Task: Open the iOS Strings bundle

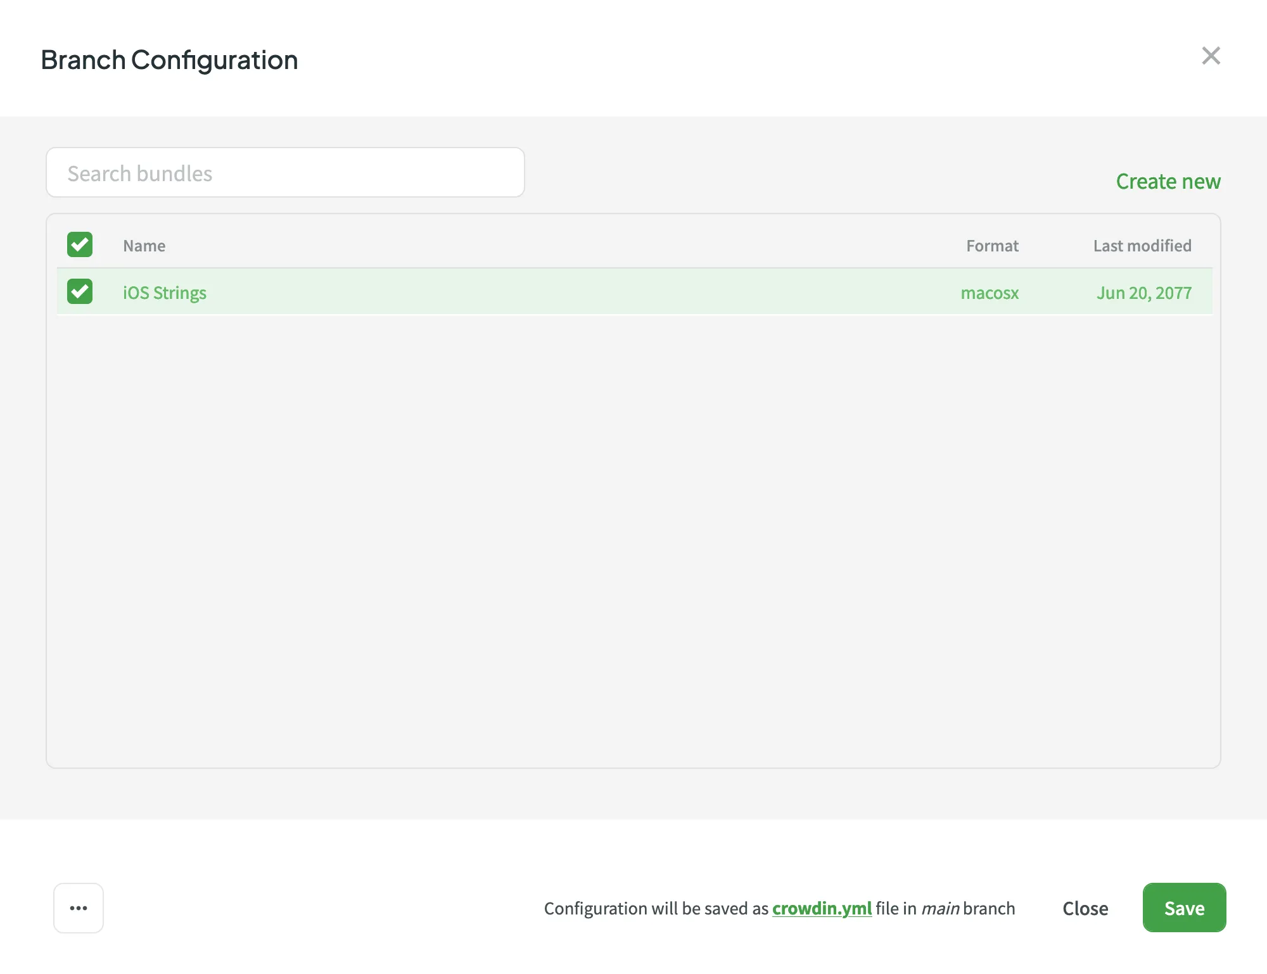Action: click(x=164, y=293)
